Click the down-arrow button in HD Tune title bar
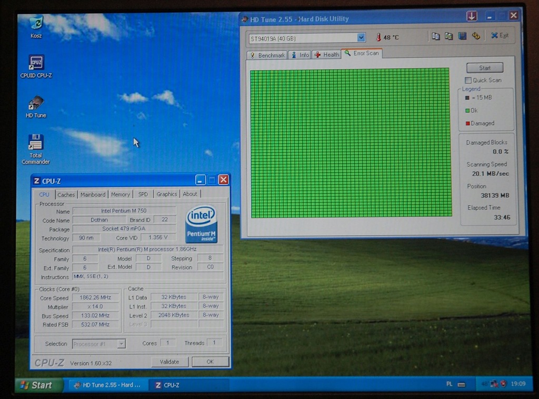The image size is (539, 399). pyautogui.click(x=472, y=16)
